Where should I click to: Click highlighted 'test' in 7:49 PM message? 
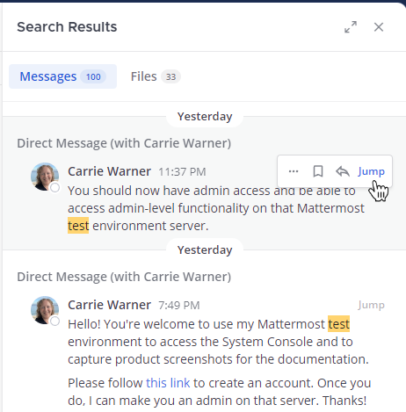pos(338,324)
